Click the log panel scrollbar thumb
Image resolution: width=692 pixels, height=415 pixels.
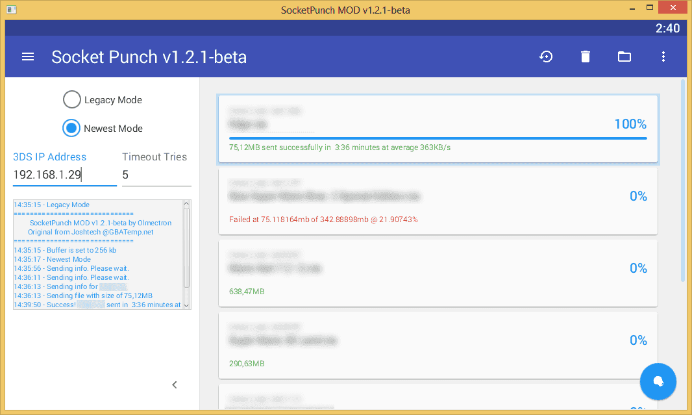(x=186, y=247)
